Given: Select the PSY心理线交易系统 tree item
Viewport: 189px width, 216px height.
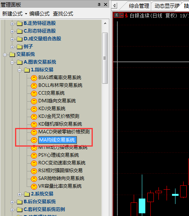Looking at the screenshot, I should click(59, 155).
